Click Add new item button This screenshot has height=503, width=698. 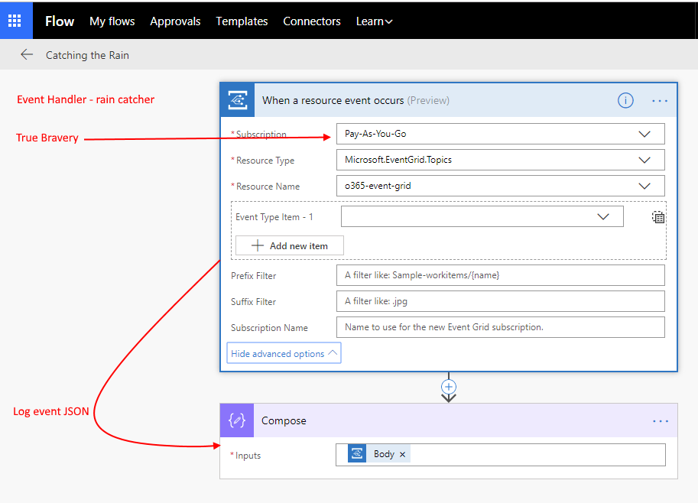pyautogui.click(x=290, y=245)
